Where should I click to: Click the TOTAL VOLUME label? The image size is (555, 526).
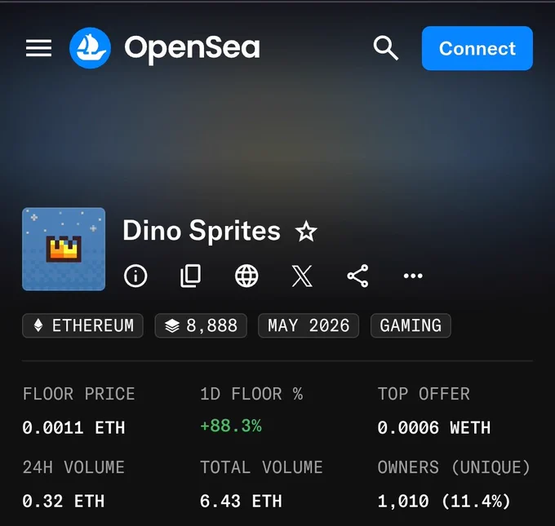[261, 467]
